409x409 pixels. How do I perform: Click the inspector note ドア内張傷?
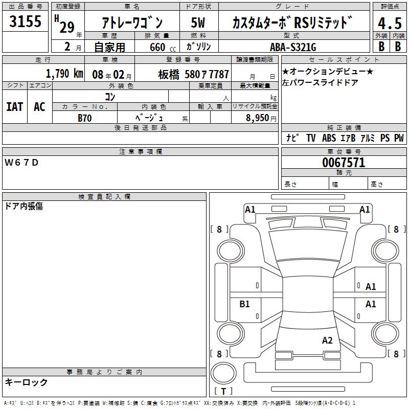24,206
